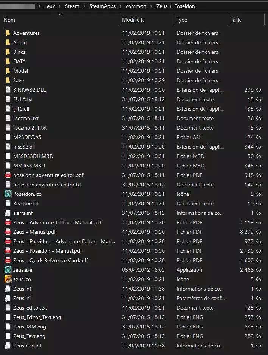Select Zeus - Poseidon - Adventure_Editor file name
This screenshot has width=268, height=355.
click(64, 242)
